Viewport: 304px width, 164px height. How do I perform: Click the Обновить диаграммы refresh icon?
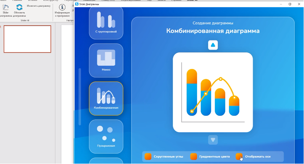coord(19,7)
